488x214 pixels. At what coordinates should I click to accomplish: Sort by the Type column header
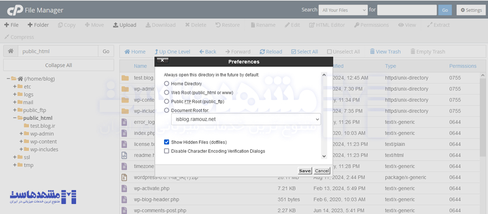click(x=390, y=66)
